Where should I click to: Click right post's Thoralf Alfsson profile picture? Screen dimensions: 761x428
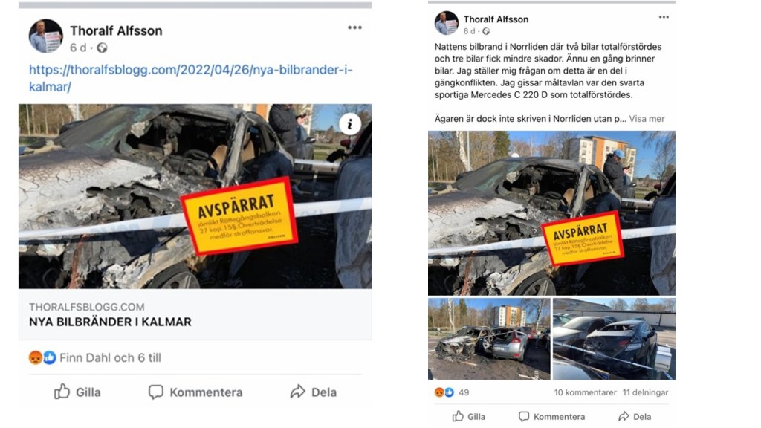click(446, 23)
